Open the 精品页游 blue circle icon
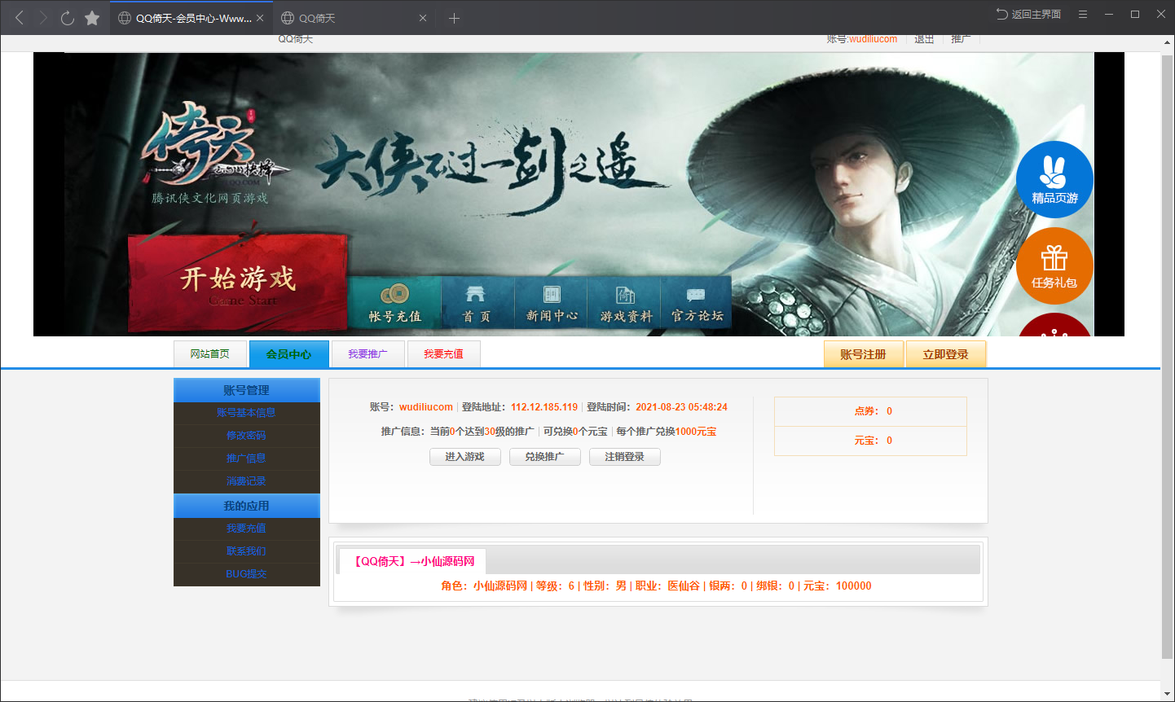Image resolution: width=1175 pixels, height=702 pixels. (1054, 180)
